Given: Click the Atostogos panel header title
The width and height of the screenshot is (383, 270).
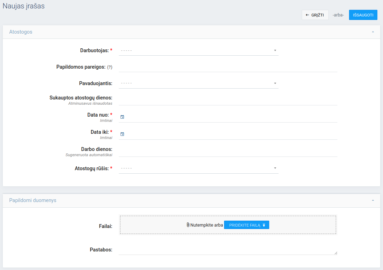Looking at the screenshot, I should pyautogui.click(x=21, y=32).
